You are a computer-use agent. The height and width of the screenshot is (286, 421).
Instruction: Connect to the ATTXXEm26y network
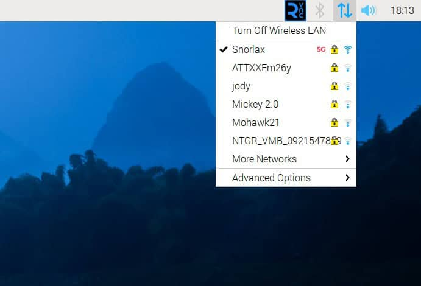click(261, 68)
